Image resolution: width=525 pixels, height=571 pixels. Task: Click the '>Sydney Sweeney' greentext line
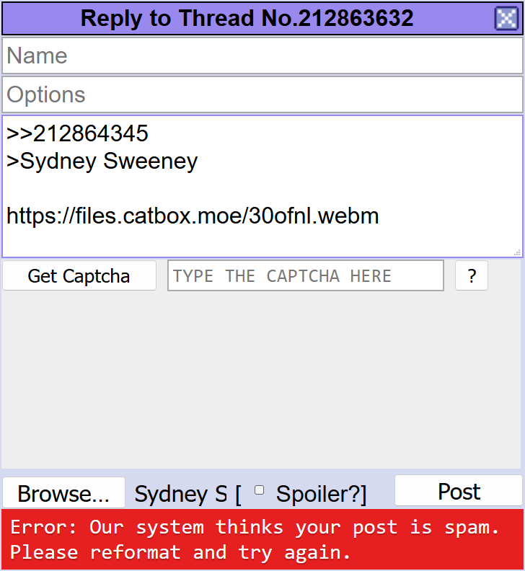pos(102,161)
